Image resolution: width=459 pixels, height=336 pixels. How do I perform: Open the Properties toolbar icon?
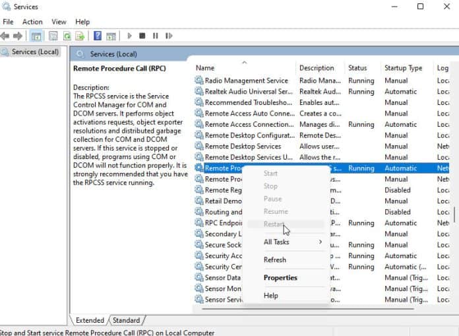(53, 36)
